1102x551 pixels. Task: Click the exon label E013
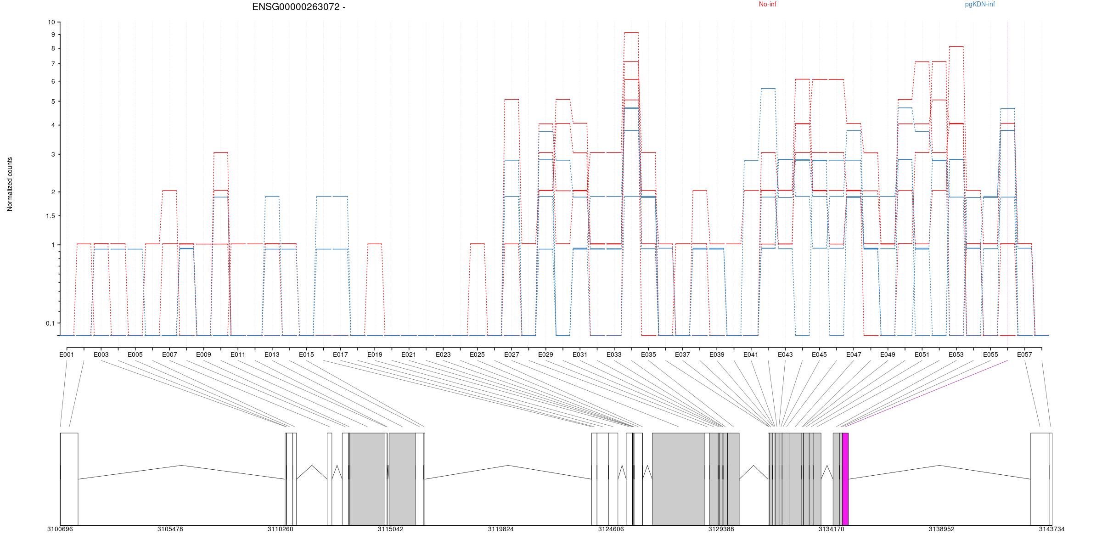272,354
